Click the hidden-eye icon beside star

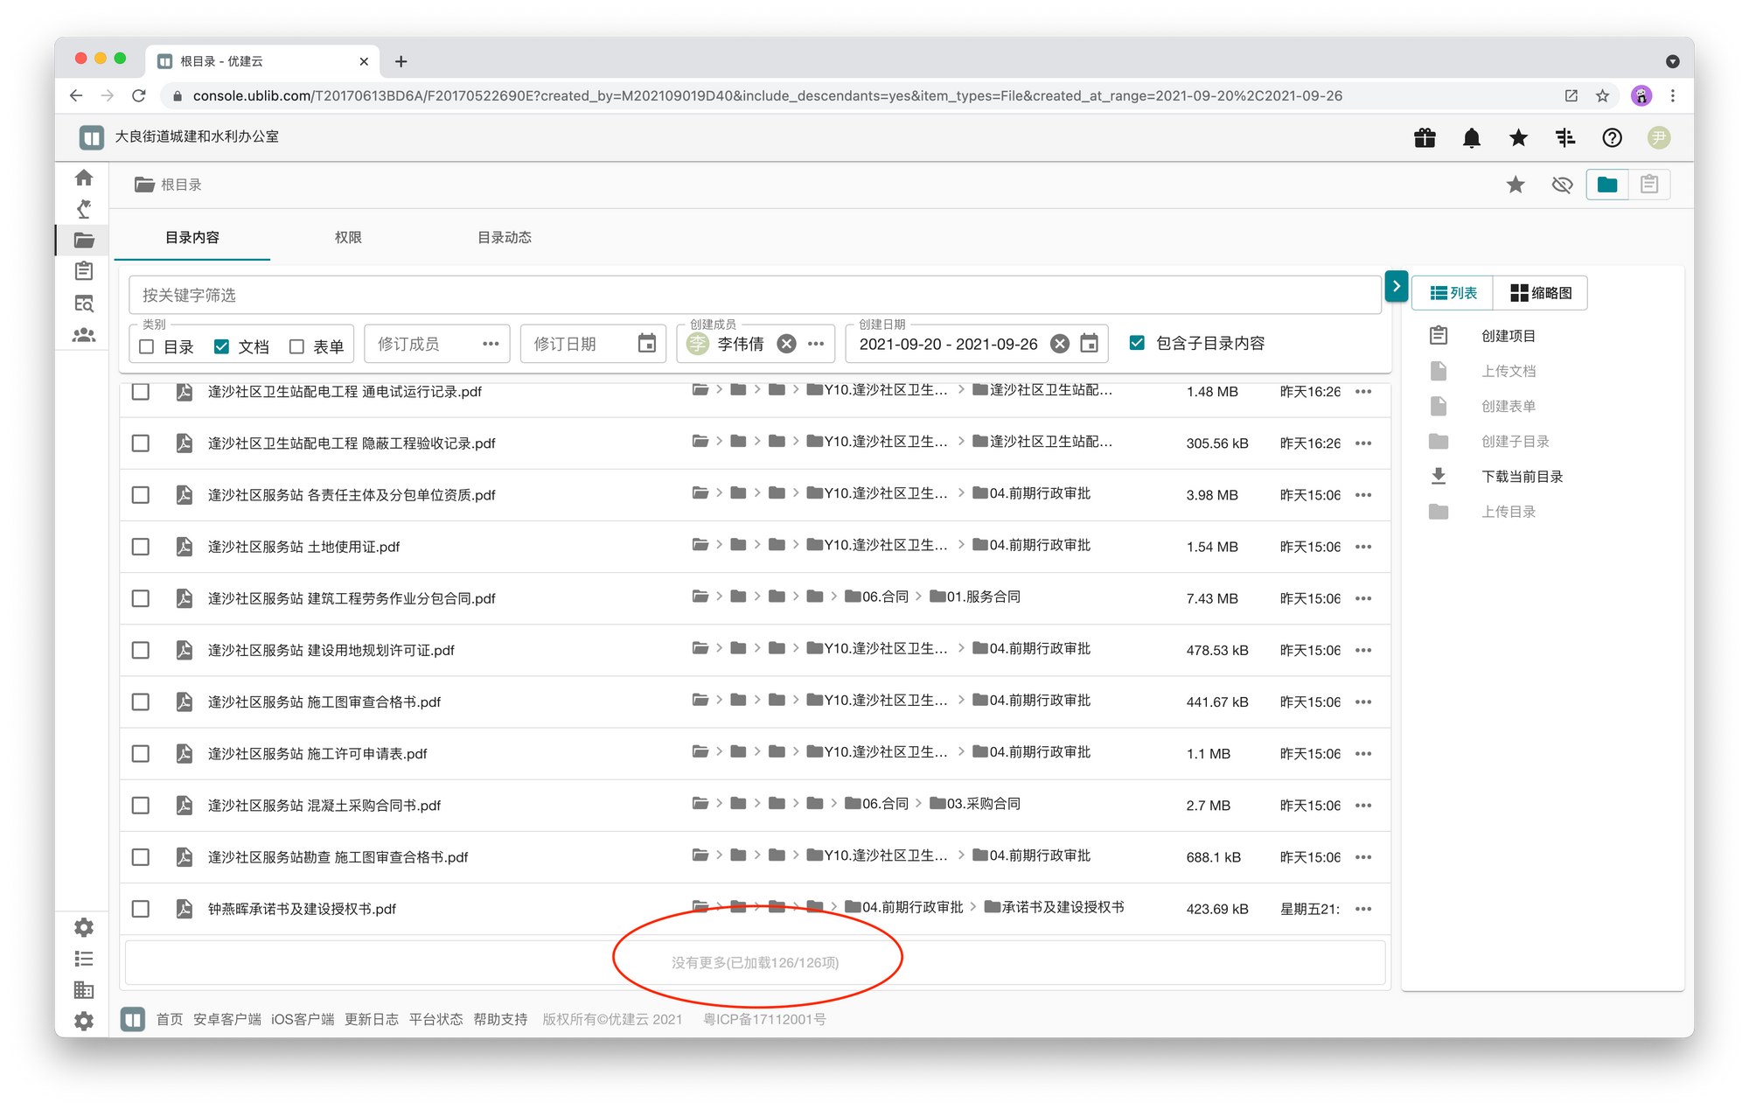[x=1562, y=185]
